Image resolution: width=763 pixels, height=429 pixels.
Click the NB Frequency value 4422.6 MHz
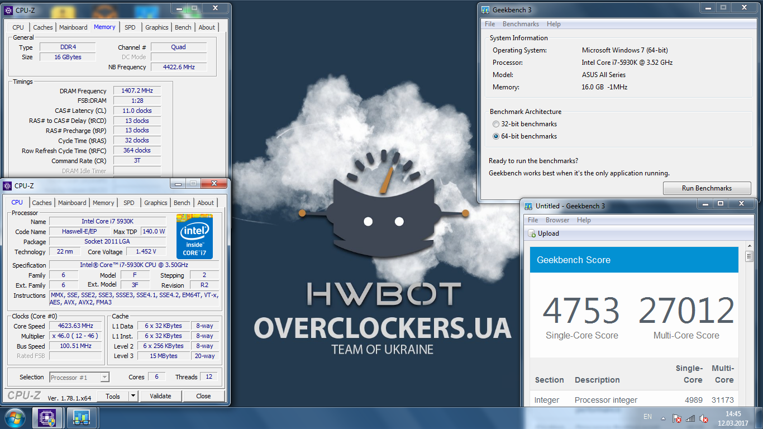coord(178,67)
